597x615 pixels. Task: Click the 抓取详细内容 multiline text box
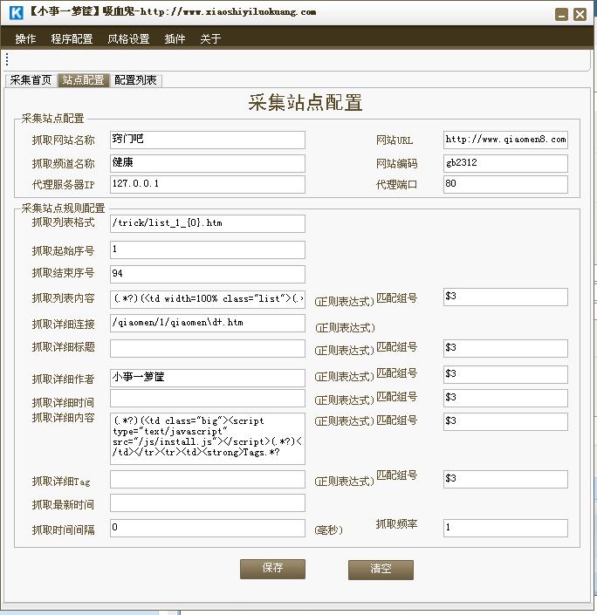(x=207, y=439)
